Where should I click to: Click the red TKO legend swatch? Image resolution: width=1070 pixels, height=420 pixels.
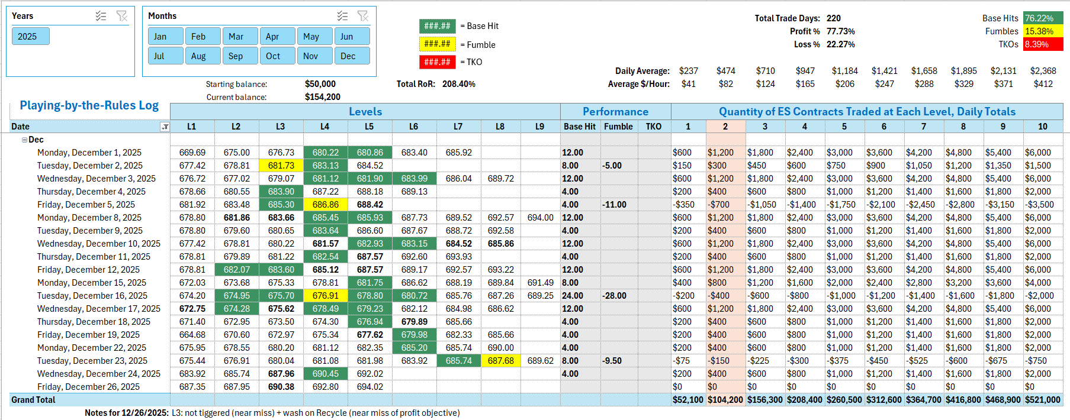coord(437,62)
